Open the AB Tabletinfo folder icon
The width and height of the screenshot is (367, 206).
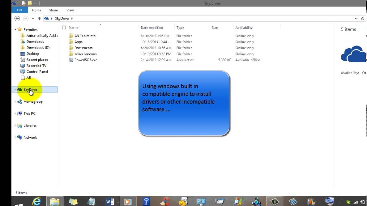[71, 36]
